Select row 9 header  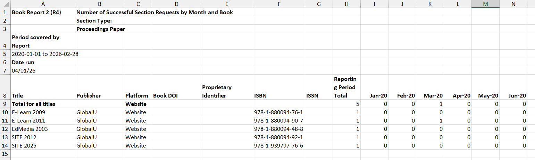(5, 104)
